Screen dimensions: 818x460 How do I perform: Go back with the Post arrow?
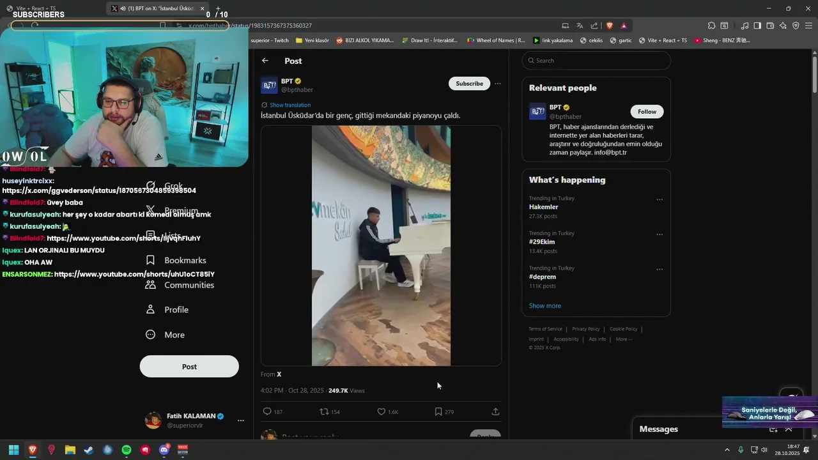(265, 61)
